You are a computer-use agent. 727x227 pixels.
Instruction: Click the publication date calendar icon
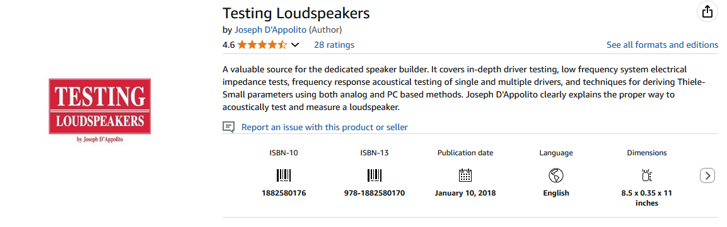[465, 175]
